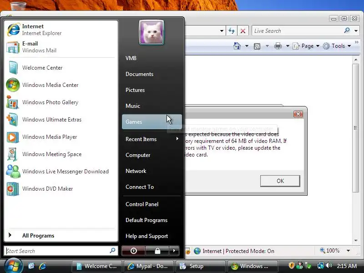Viewport: 364px width, 273px height.
Task: Click the Start menu power button
Action: click(133, 251)
